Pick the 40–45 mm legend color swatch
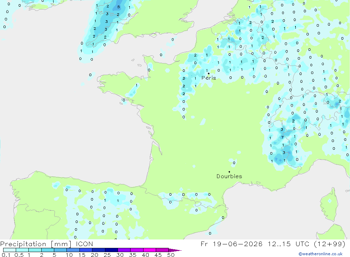Screen dimensions: 350x257 coord(149,250)
